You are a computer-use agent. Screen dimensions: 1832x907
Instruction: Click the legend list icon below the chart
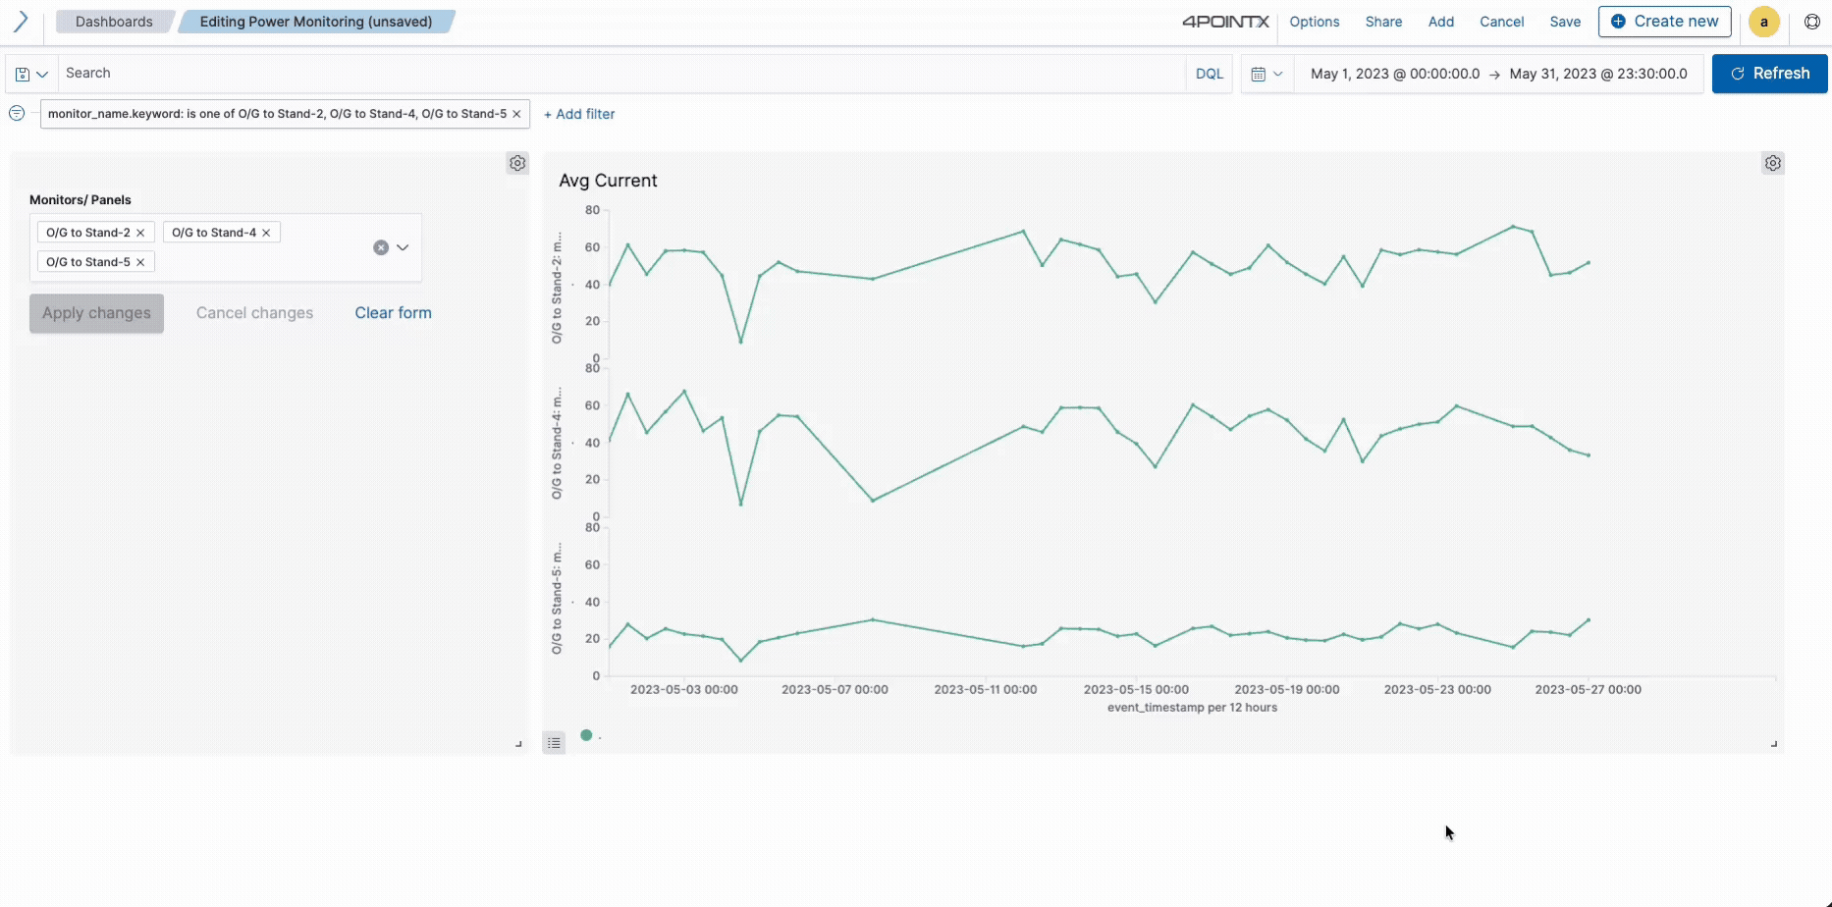(554, 742)
